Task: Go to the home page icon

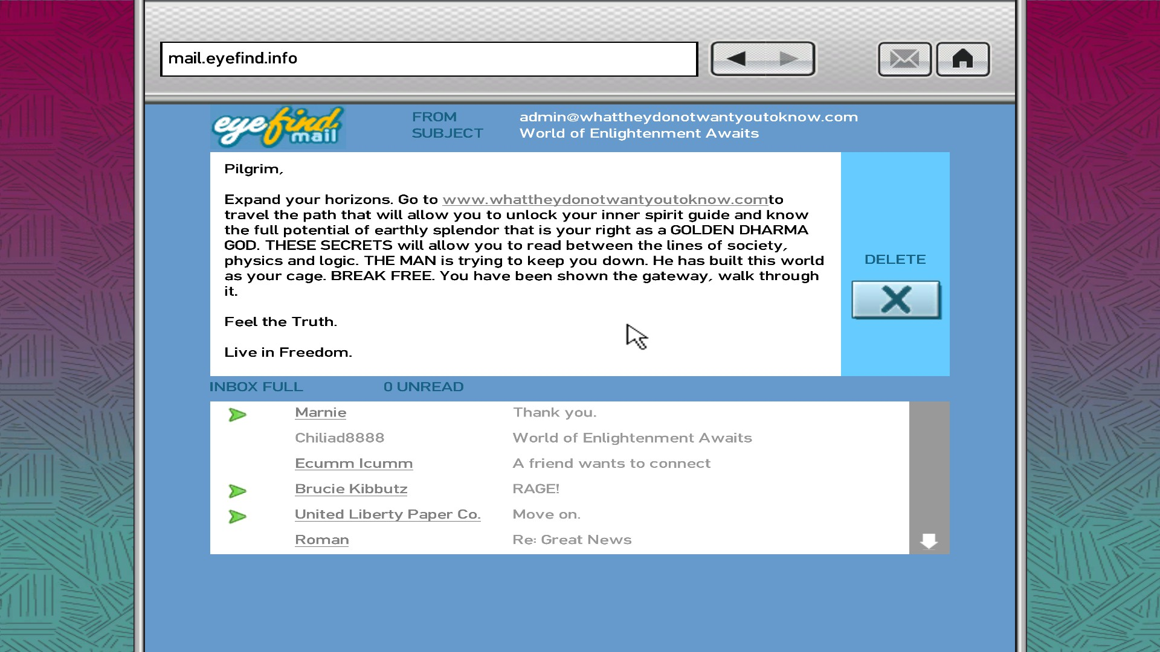Action: coord(962,59)
